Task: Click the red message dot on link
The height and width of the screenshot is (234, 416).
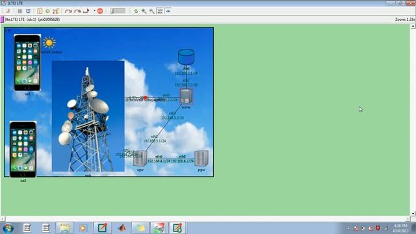Action: pos(146,98)
